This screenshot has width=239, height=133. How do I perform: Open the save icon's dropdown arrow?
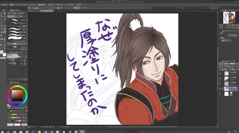42,8
